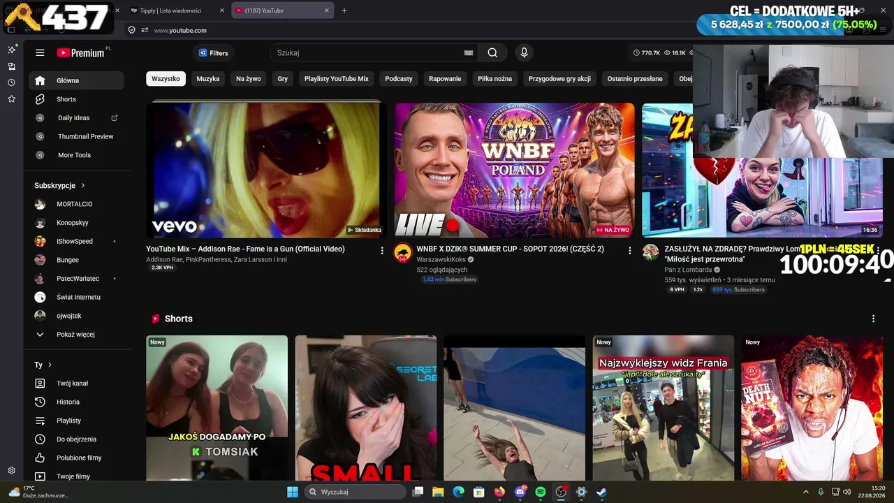The image size is (894, 503).
Task: Expand the Ty section chevron
Action: click(x=50, y=365)
